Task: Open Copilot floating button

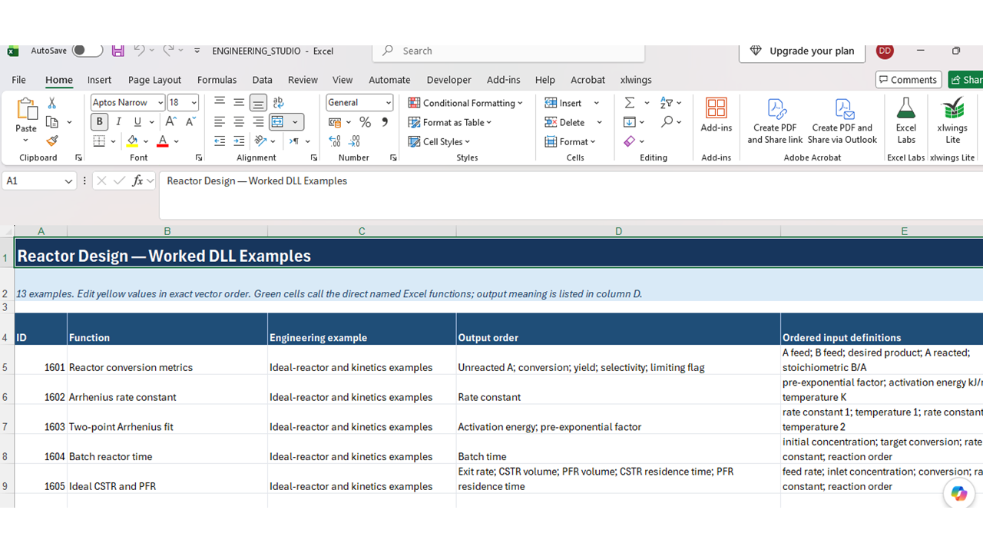Action: (x=958, y=494)
